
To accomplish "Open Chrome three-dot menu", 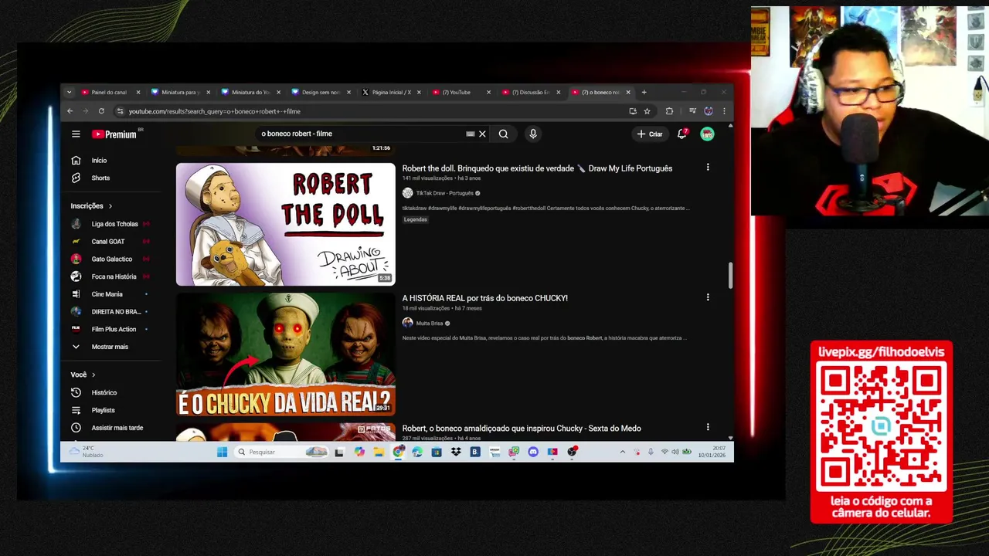I will 724,111.
